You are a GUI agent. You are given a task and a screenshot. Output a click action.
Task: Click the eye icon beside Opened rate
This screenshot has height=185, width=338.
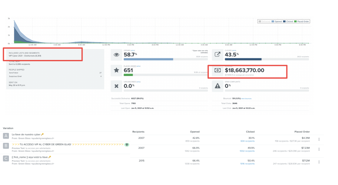(x=116, y=55)
